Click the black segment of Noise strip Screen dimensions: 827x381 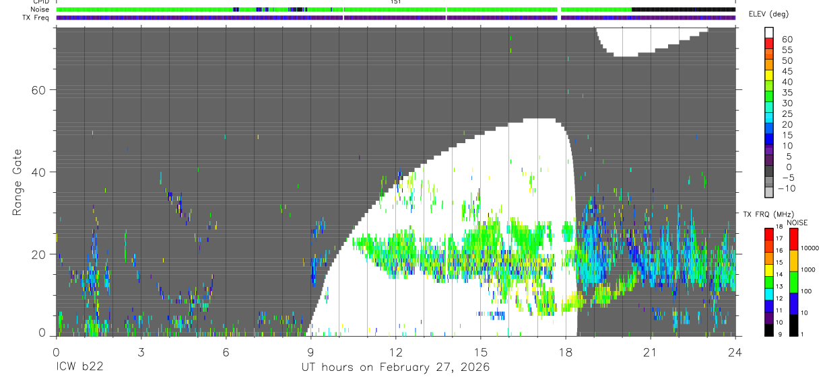pos(684,9)
